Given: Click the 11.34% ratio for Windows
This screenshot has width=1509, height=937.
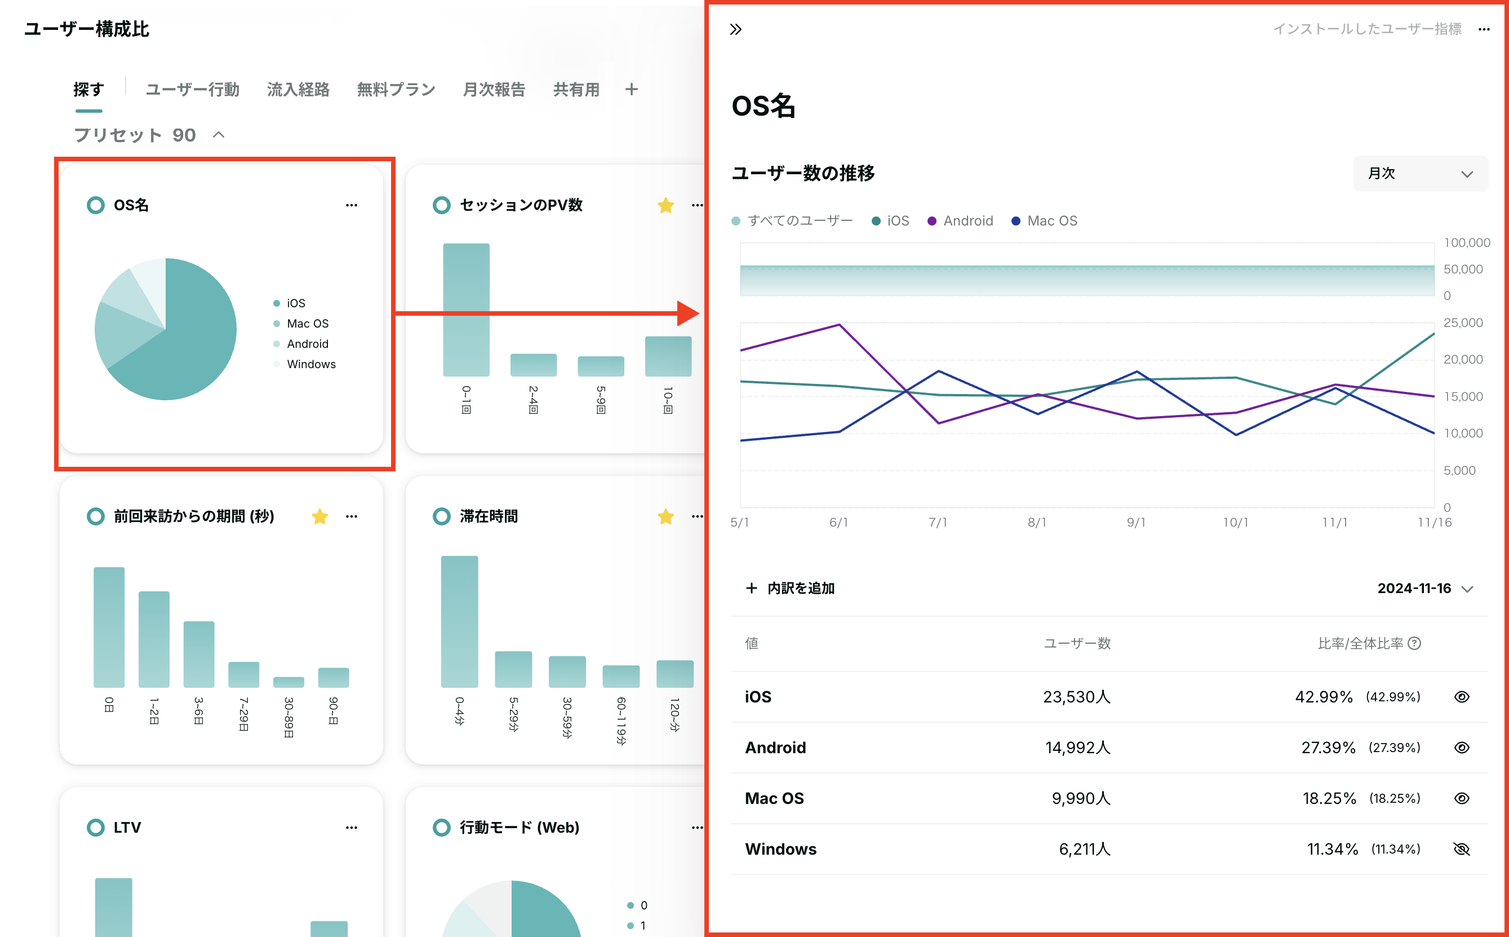Looking at the screenshot, I should [1332, 849].
